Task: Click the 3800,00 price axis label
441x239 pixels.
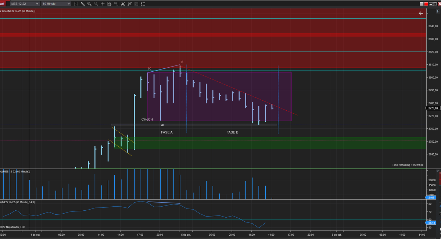Action: 433,78
